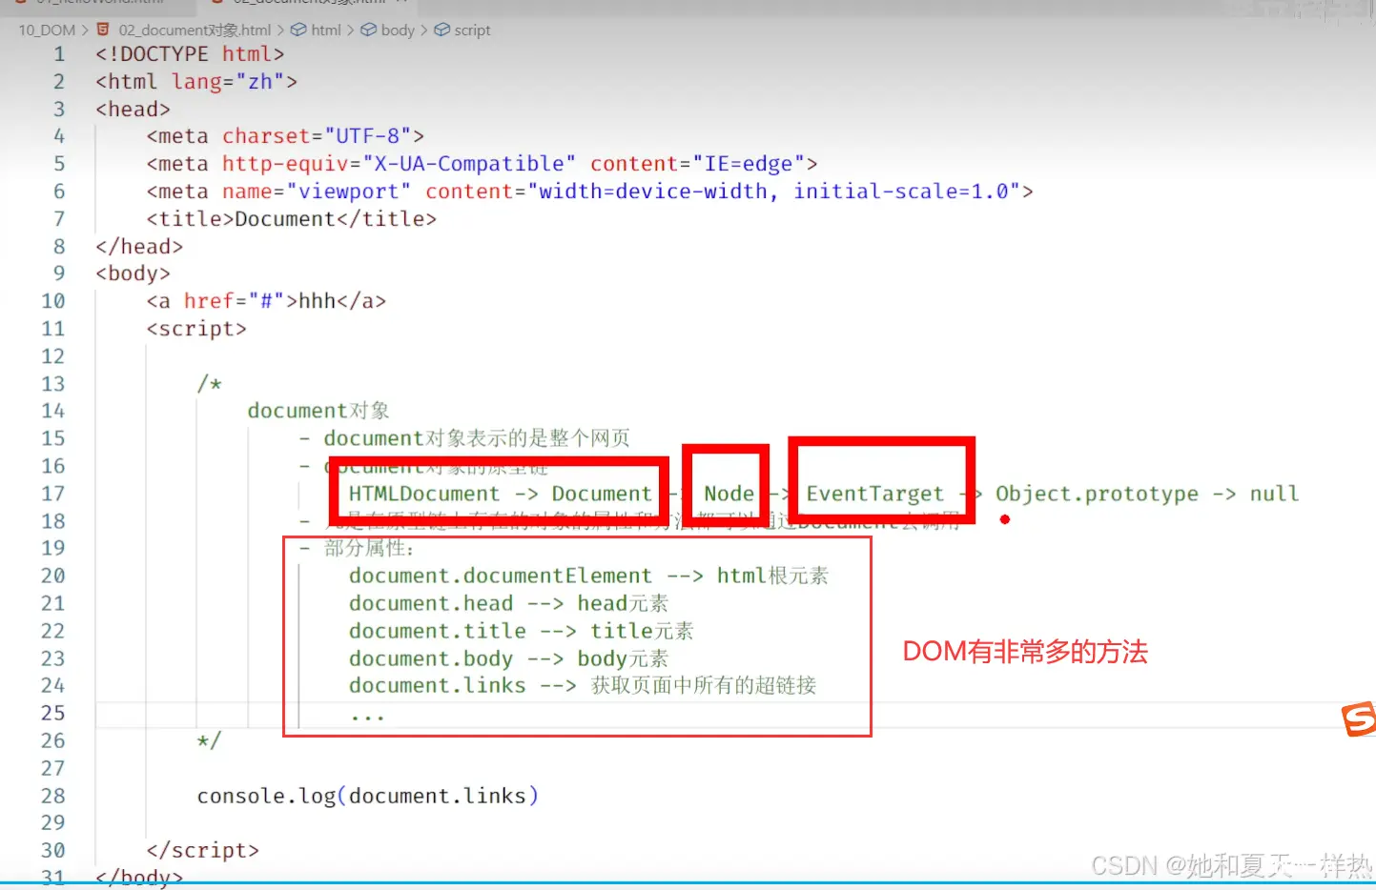Click the name="viewport" attribute
The width and height of the screenshot is (1376, 890).
[x=317, y=192]
